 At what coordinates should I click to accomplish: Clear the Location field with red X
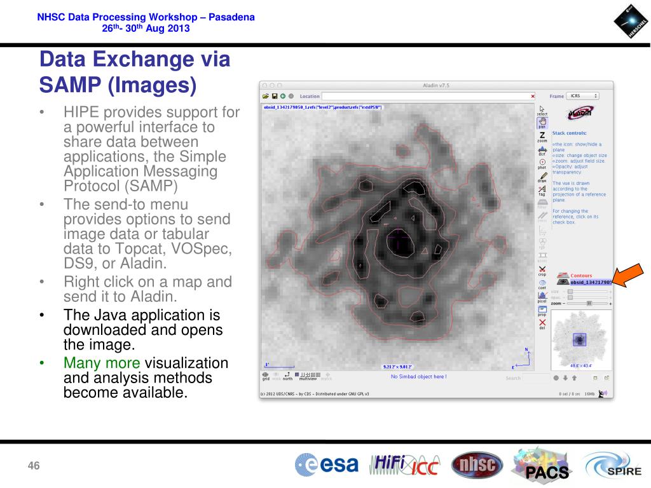[533, 97]
